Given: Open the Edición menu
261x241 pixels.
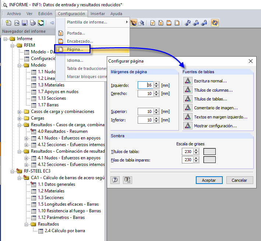Looking at the screenshot, I should pyautogui.click(x=45, y=14).
